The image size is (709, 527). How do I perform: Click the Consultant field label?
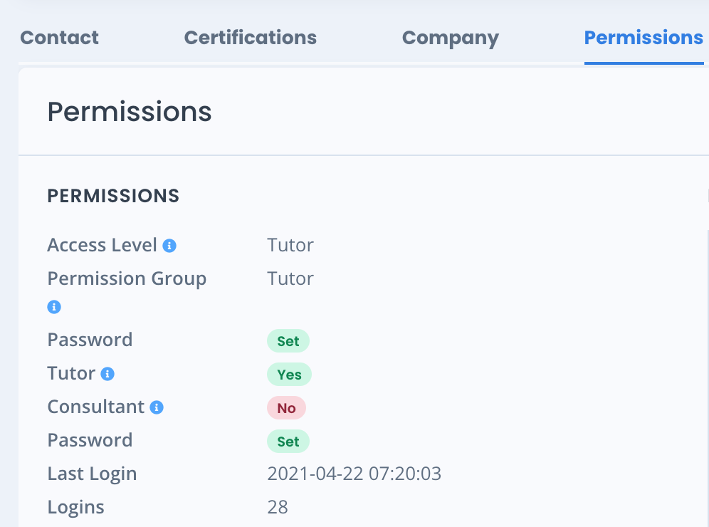(96, 407)
